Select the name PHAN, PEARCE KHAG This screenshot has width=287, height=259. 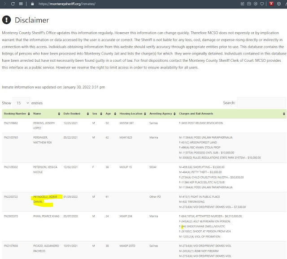coord(46,216)
